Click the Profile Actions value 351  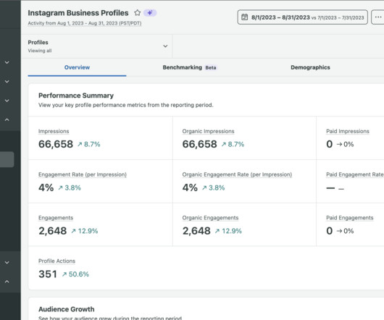(x=48, y=274)
